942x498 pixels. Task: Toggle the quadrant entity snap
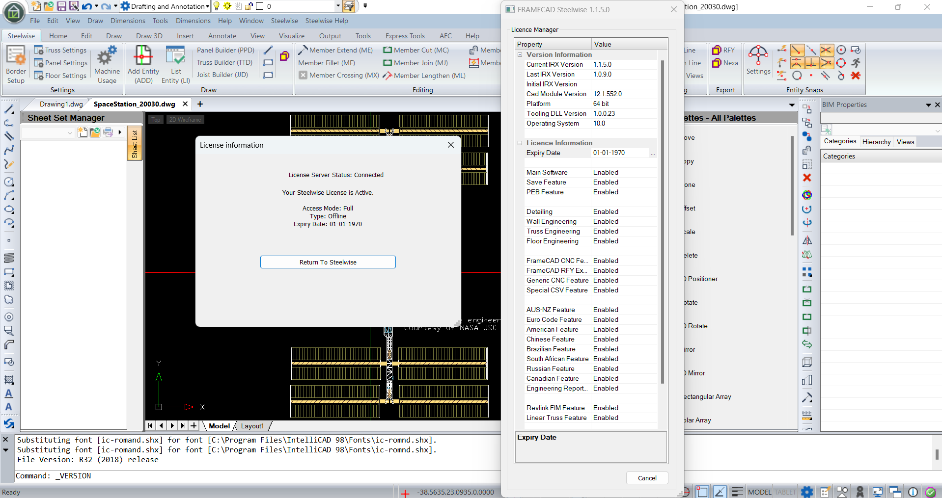coord(841,63)
